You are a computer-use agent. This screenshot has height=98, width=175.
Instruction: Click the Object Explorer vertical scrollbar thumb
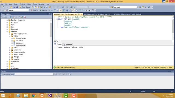(x=51, y=30)
